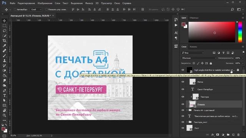Open the layer blend mode dropdown

click(x=199, y=58)
